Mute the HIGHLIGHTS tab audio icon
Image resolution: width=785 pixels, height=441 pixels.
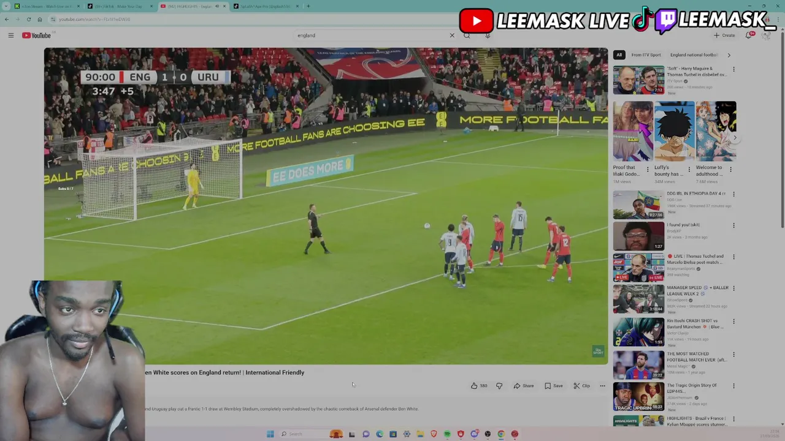click(216, 6)
